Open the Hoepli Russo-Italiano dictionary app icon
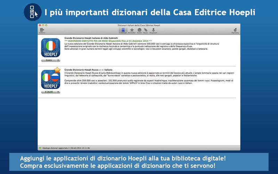Viewport: 278px width, 174px height. (x=51, y=79)
